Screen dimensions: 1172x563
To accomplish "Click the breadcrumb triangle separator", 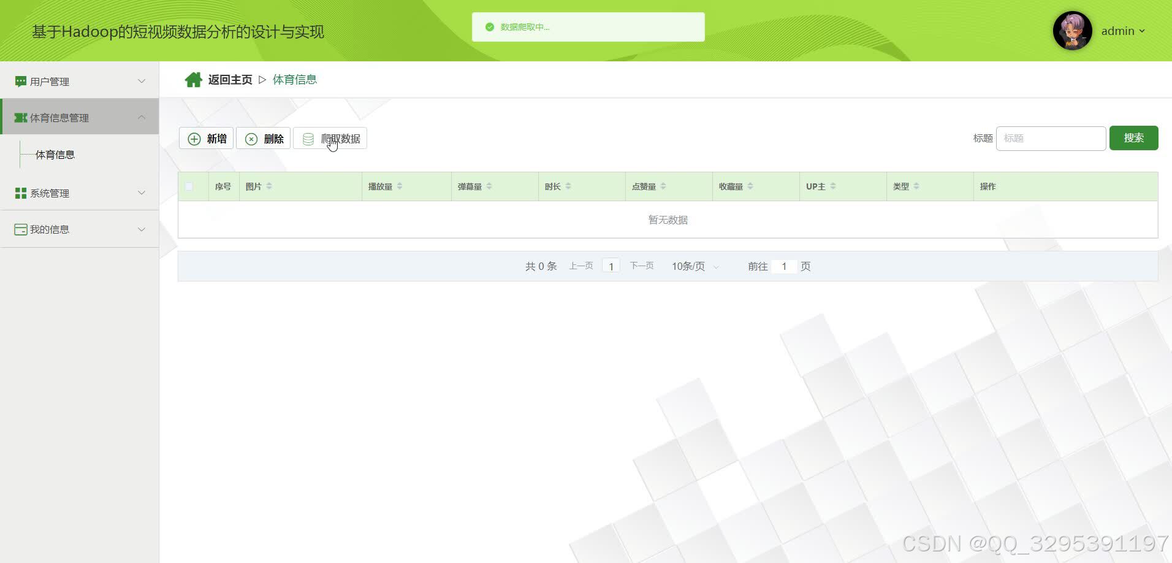I will tap(262, 80).
